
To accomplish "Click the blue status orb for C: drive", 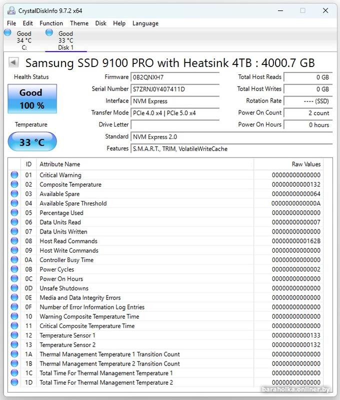I will (7, 32).
